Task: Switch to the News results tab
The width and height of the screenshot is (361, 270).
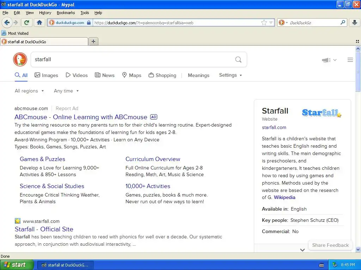Action: click(x=104, y=75)
